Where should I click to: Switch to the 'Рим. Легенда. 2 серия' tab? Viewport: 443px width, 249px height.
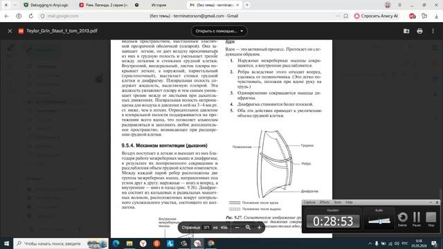tap(104, 5)
